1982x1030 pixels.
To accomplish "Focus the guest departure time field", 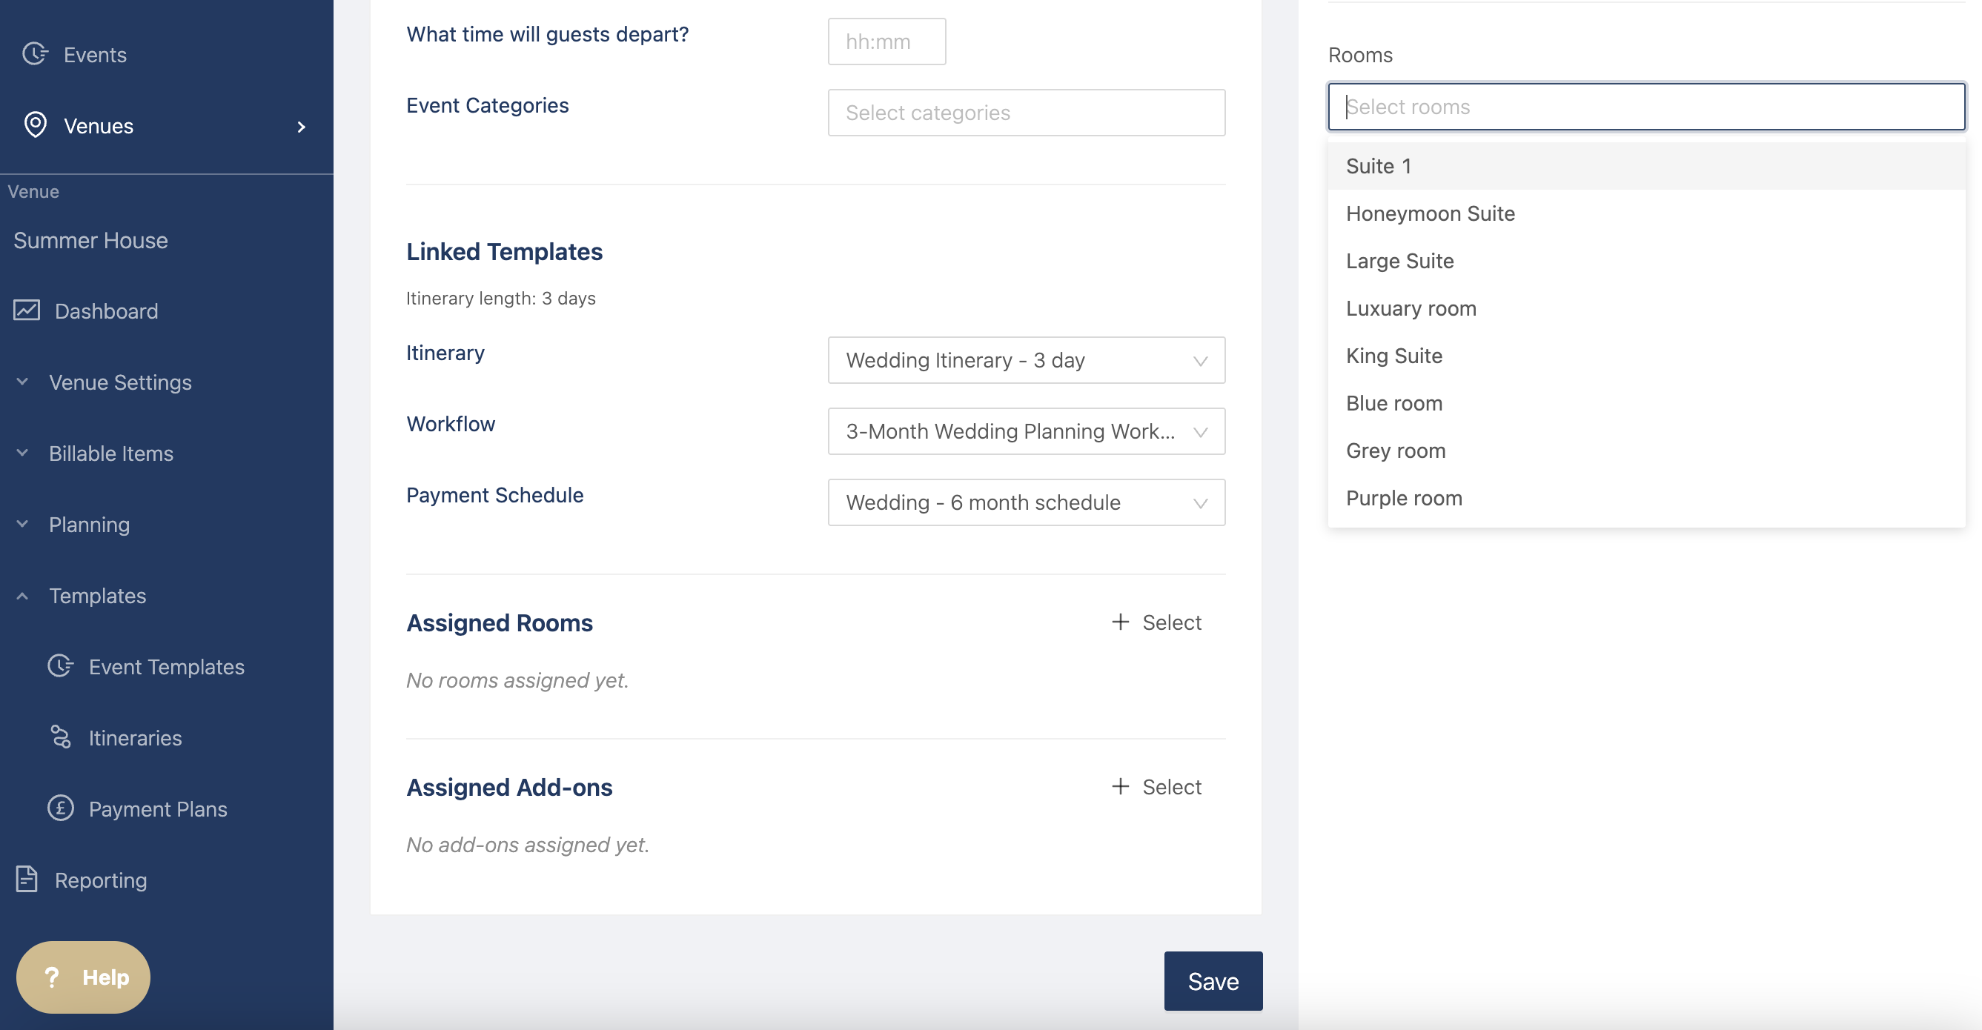I will 886,41.
